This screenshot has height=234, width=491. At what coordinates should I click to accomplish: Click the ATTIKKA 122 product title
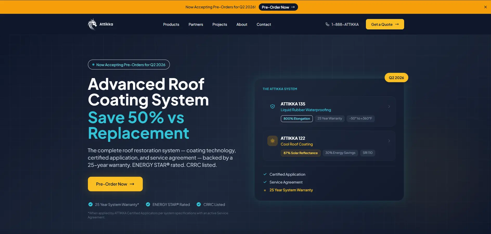293,138
